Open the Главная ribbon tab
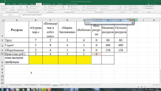The image size is (161, 91). click(8, 4)
